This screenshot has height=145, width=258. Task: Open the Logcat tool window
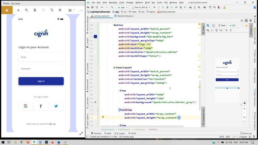pyautogui.click(x=120, y=133)
